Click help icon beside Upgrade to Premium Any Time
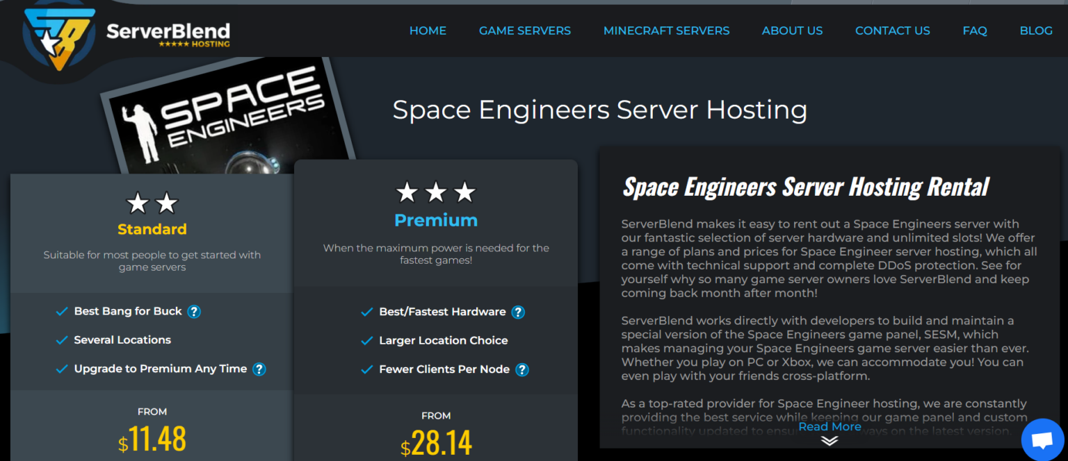This screenshot has width=1068, height=461. click(259, 369)
